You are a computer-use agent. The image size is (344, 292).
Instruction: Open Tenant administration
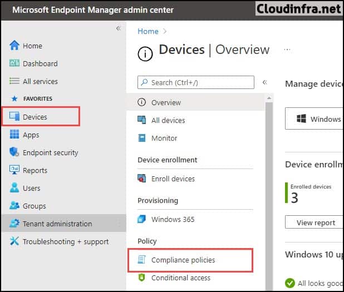(x=63, y=224)
